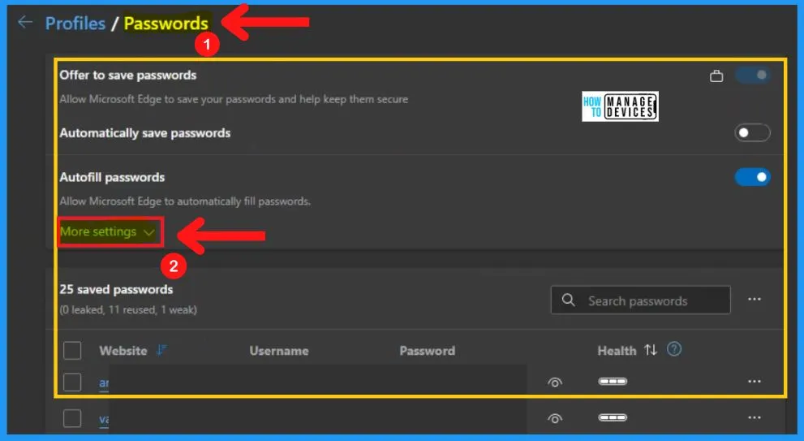Expand More settings section
The height and width of the screenshot is (441, 804).
[108, 232]
